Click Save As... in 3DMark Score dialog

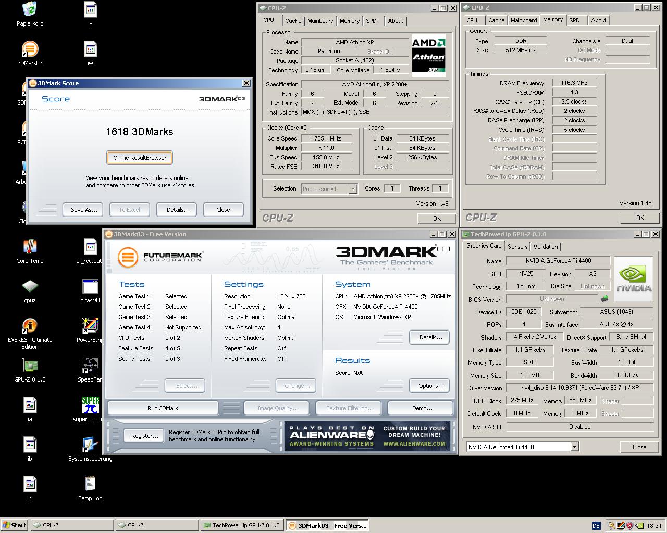[84, 210]
